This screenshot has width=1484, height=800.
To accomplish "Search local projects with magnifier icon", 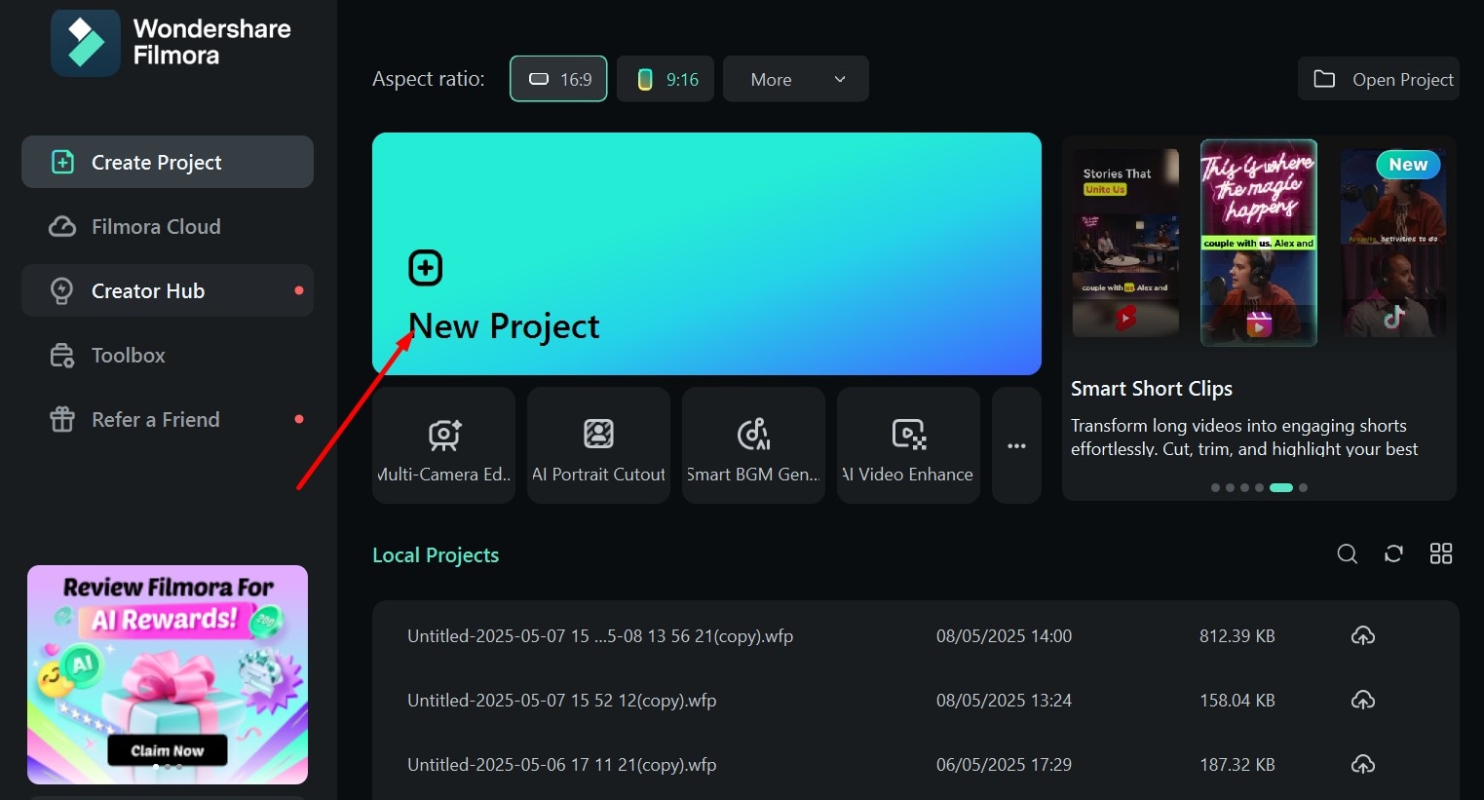I will click(1348, 554).
